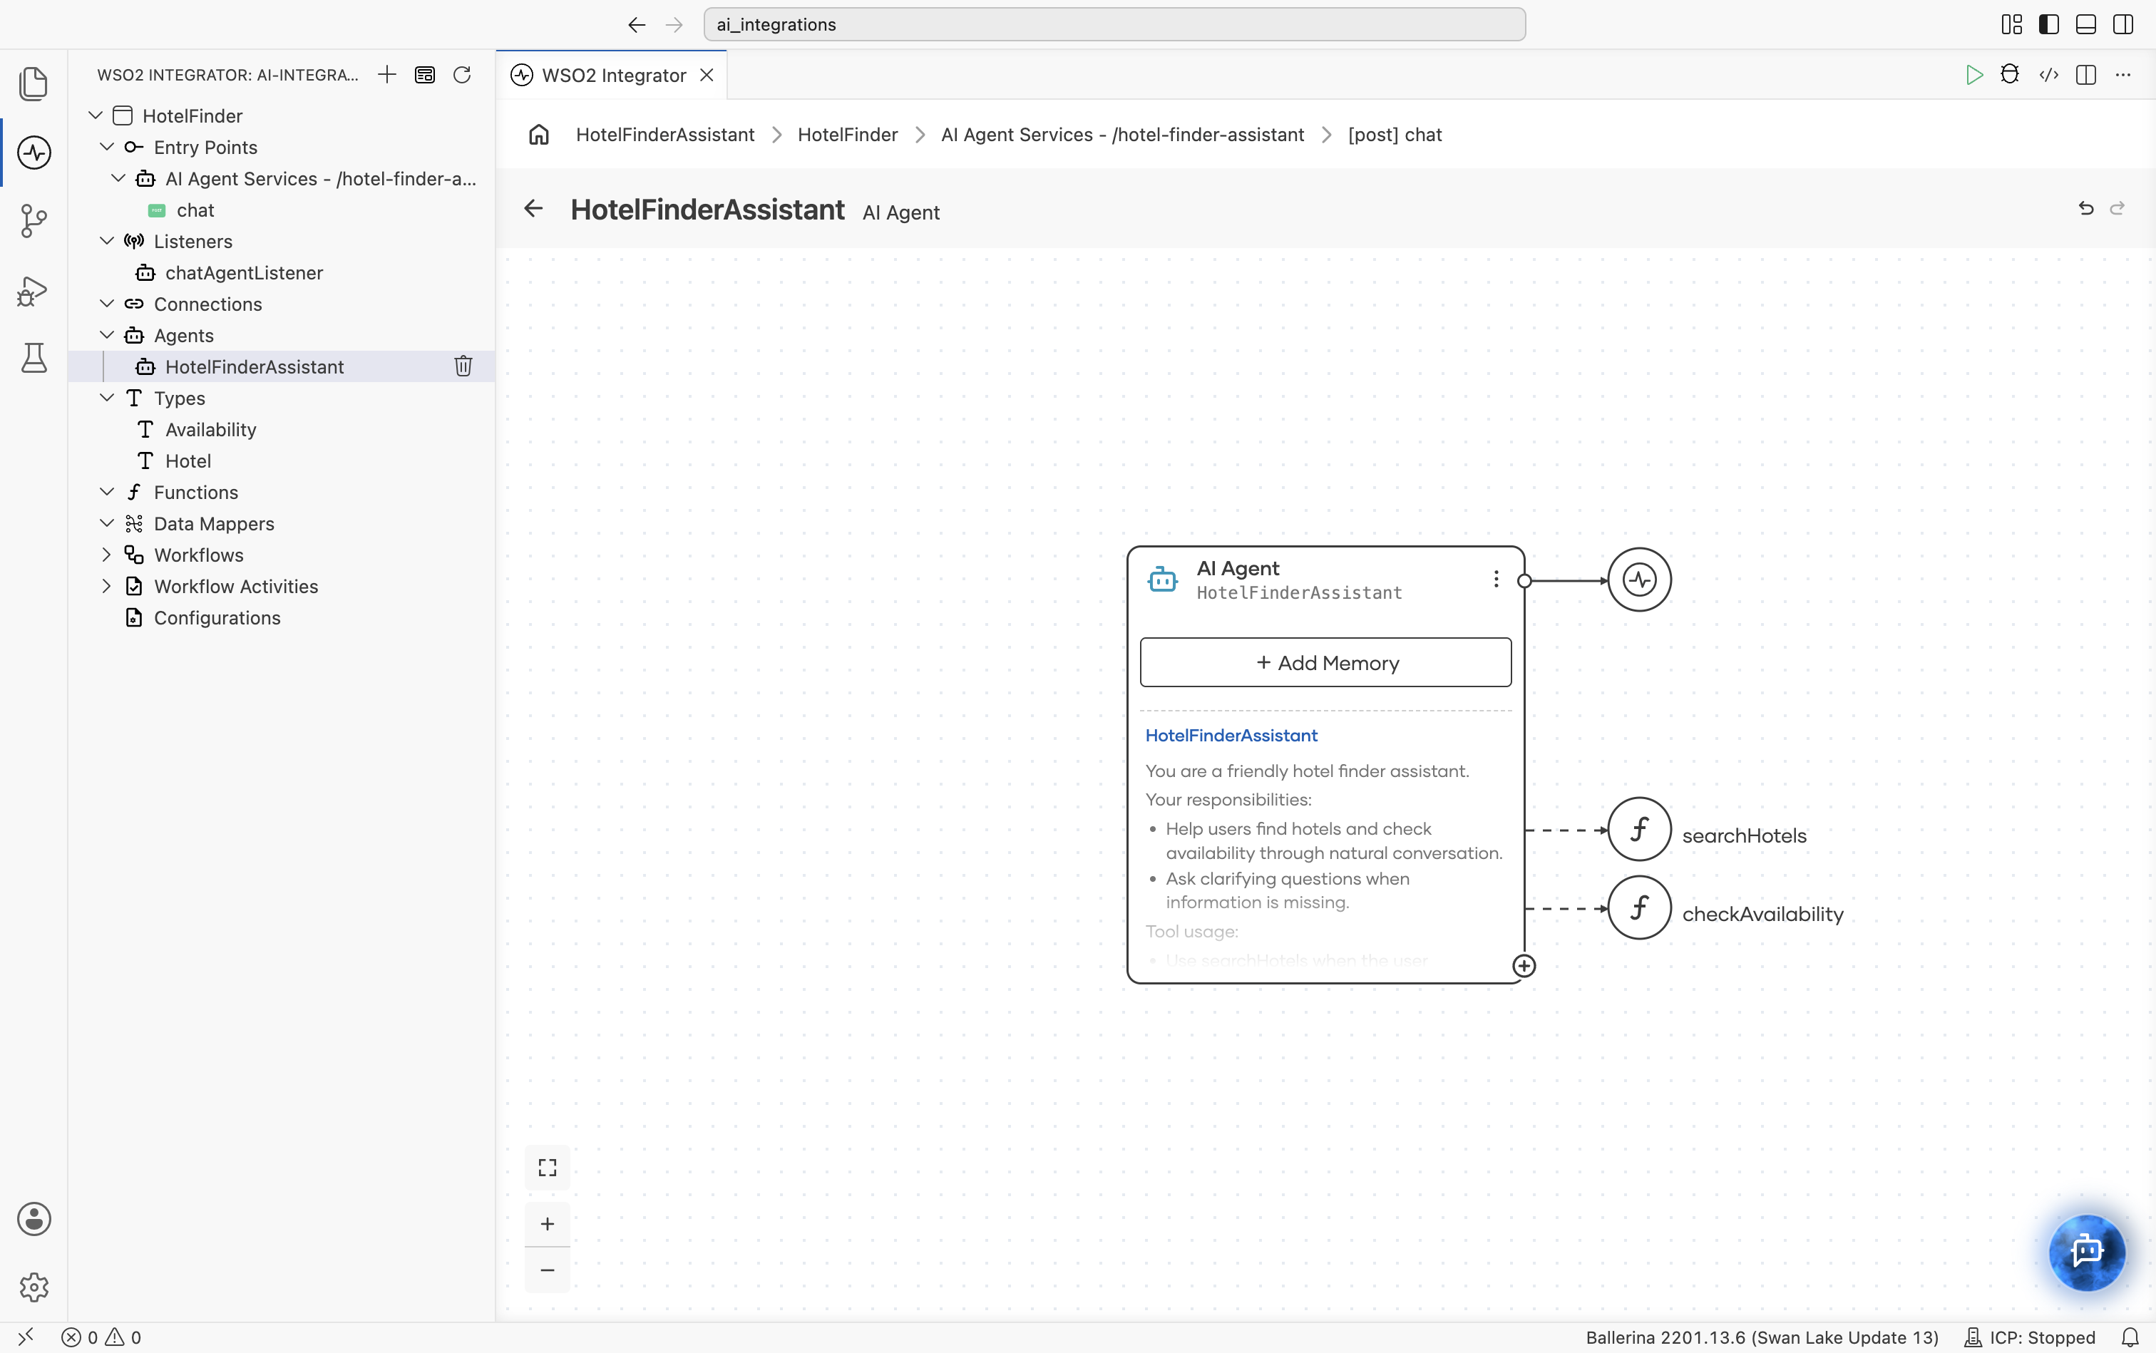
Task: Navigate to HotelFinder breadcrumb item
Action: (x=848, y=134)
